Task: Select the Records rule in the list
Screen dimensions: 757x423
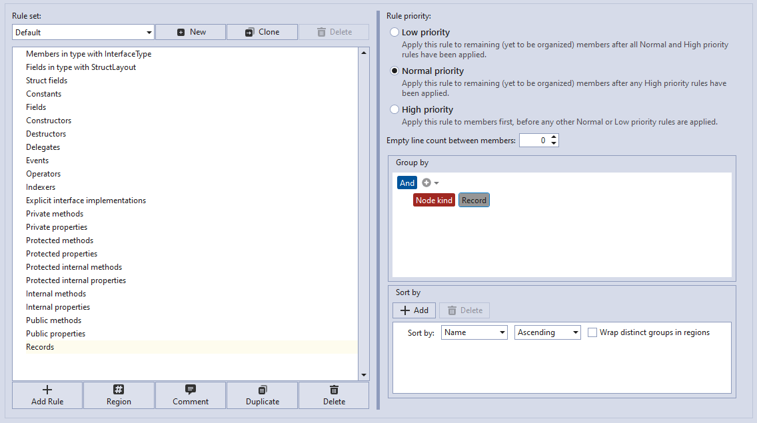Action: 40,346
